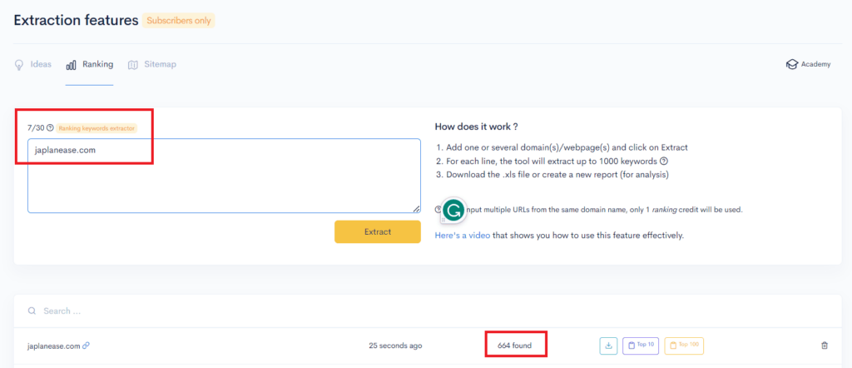Open japlanease.com external link icon
The width and height of the screenshot is (852, 368).
tap(86, 346)
